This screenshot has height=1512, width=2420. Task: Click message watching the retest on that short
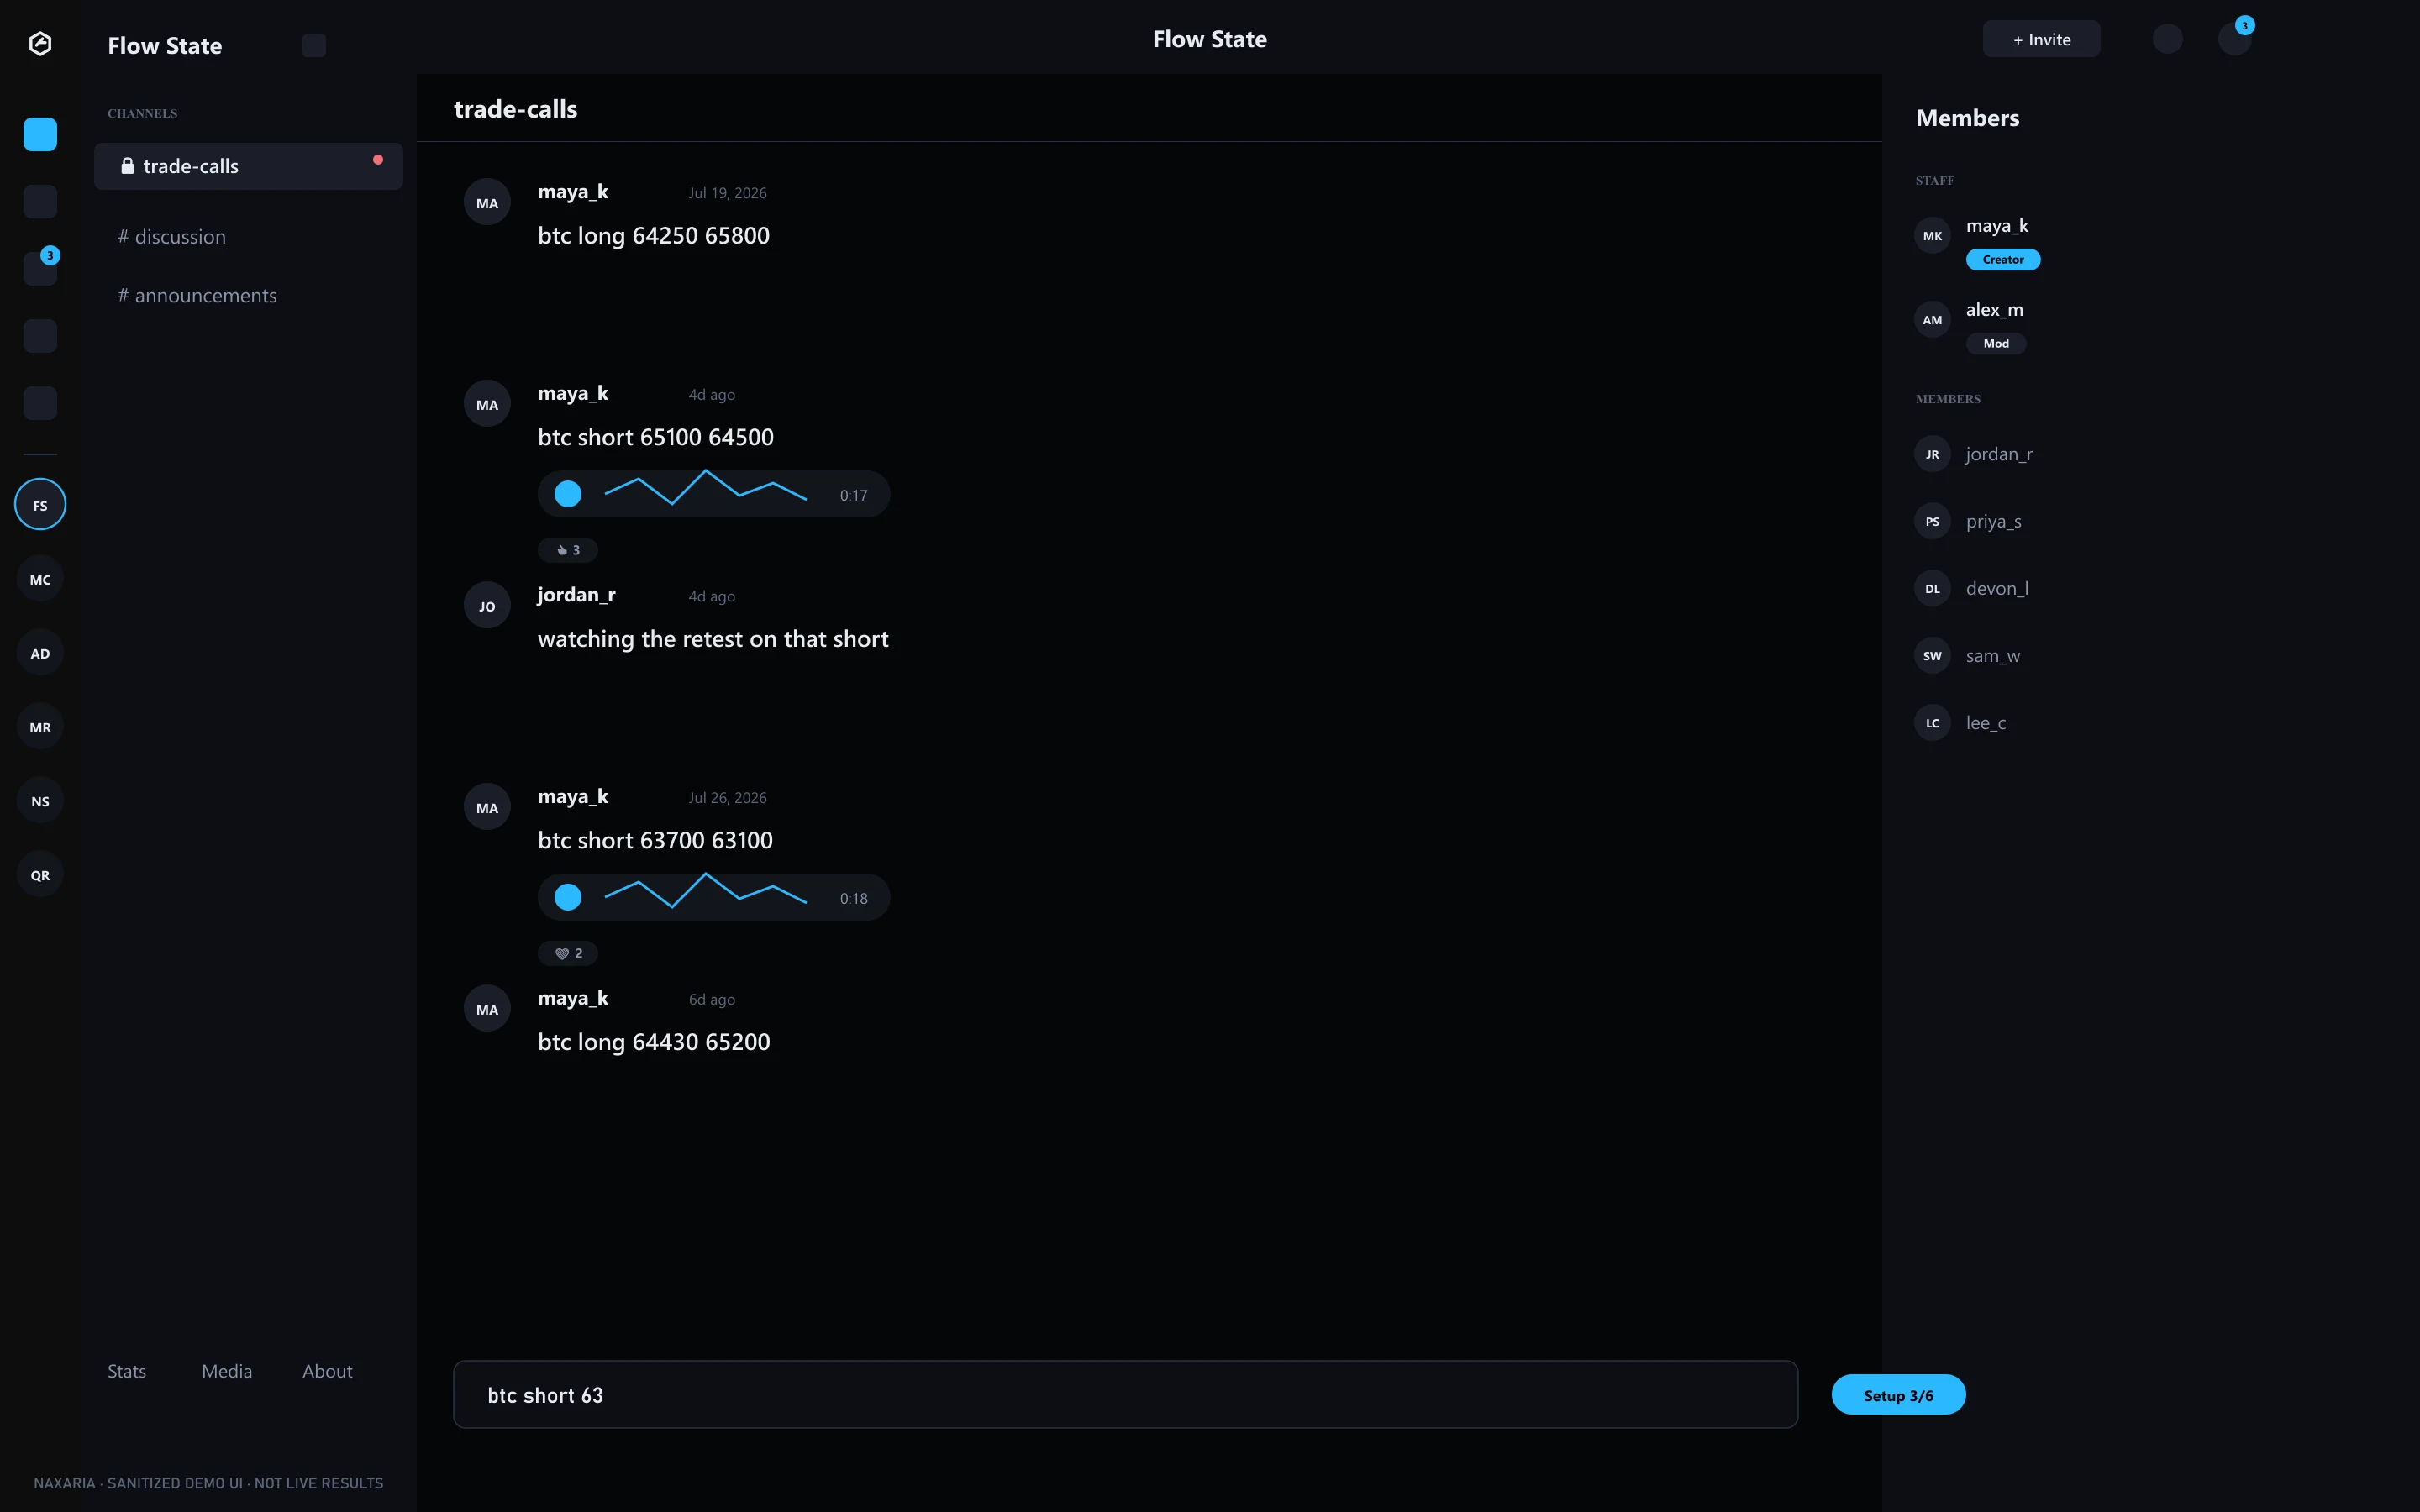(x=713, y=639)
